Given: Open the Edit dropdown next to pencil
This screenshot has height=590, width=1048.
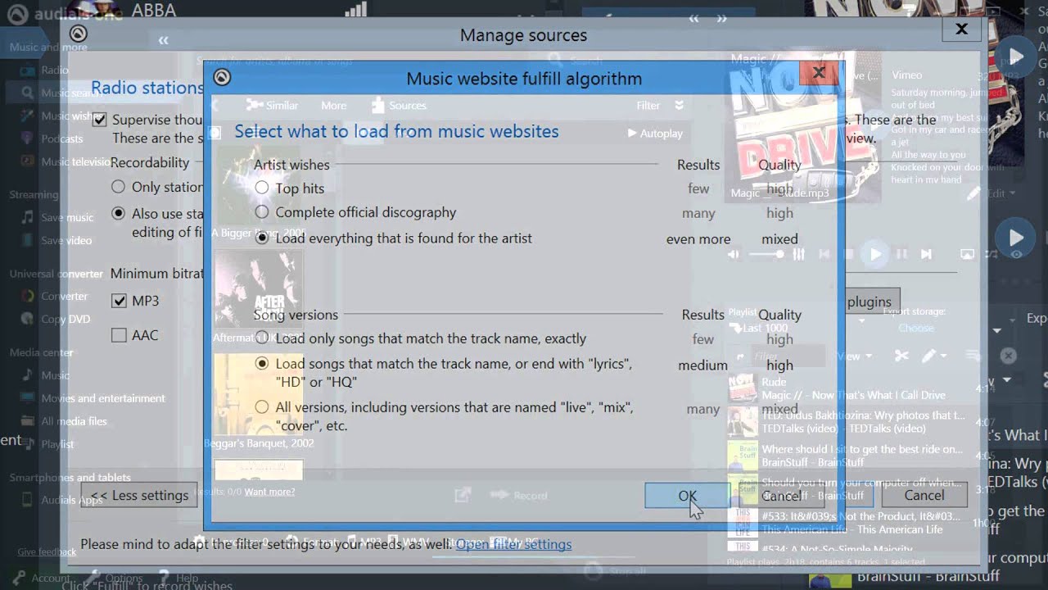Looking at the screenshot, I should tap(1001, 193).
